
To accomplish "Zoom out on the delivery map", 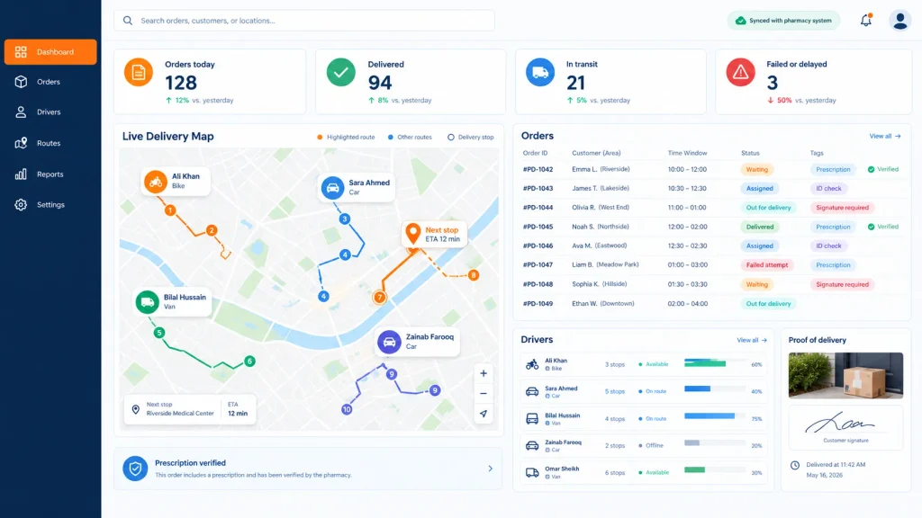I will coord(484,394).
